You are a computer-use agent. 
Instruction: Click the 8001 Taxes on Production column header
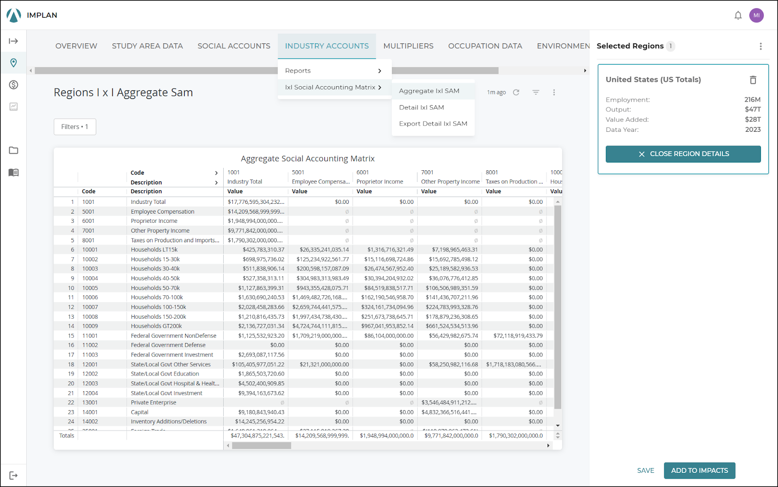[x=514, y=177]
